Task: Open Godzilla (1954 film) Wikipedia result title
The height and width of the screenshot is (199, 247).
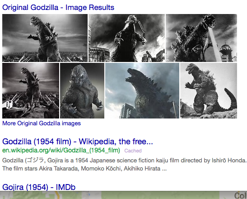Action: (78, 142)
